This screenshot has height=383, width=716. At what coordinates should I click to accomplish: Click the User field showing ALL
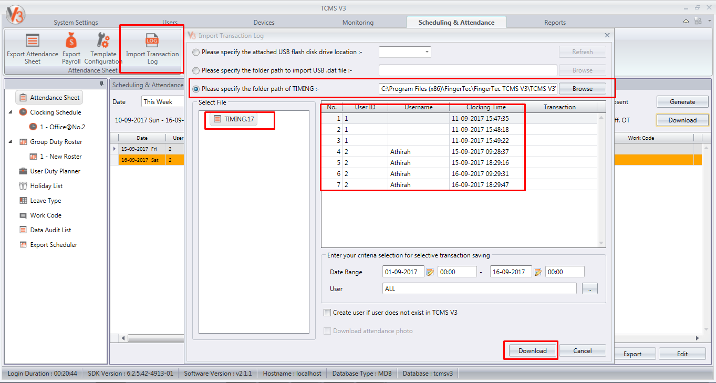[x=480, y=288]
